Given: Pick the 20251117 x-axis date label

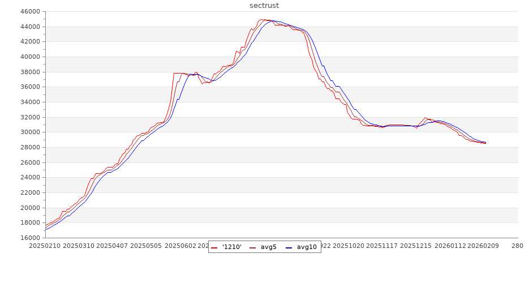Looking at the screenshot, I should [382, 246].
